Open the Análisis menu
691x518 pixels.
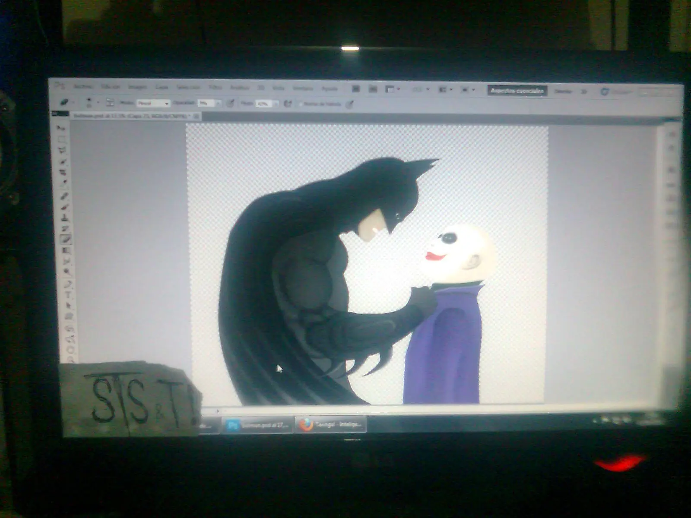tap(239, 88)
